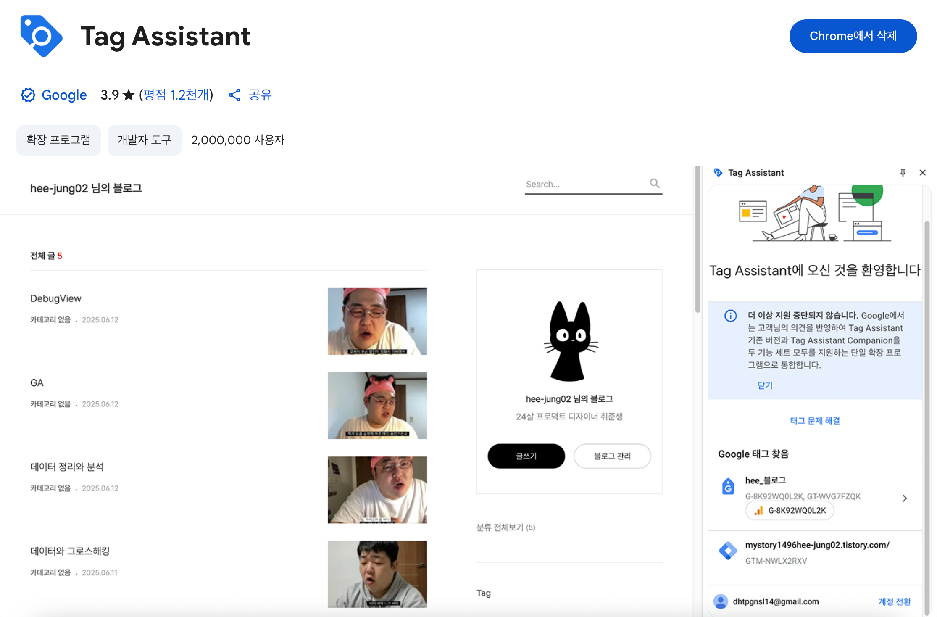This screenshot has height=617, width=937.
Task: Click the account avatar icon
Action: [x=721, y=601]
